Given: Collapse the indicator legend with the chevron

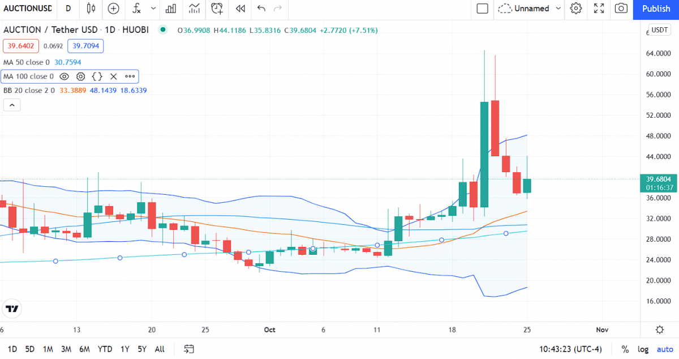Looking at the screenshot, I should point(12,105).
